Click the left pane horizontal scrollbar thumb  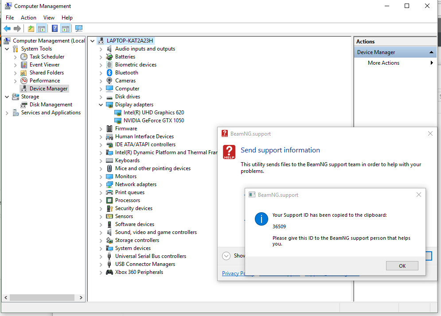click(42, 297)
